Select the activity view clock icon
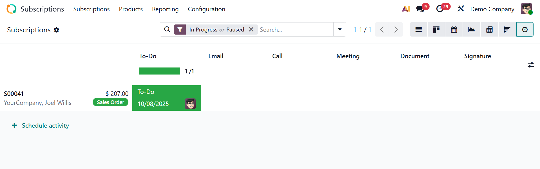Image resolution: width=540 pixels, height=169 pixels. tap(525, 30)
